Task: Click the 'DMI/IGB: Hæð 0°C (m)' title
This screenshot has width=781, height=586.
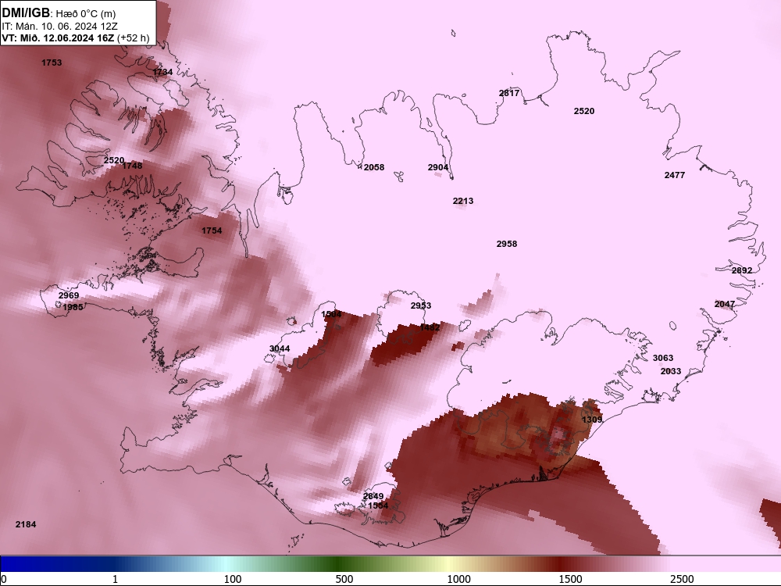Action: 59,13
